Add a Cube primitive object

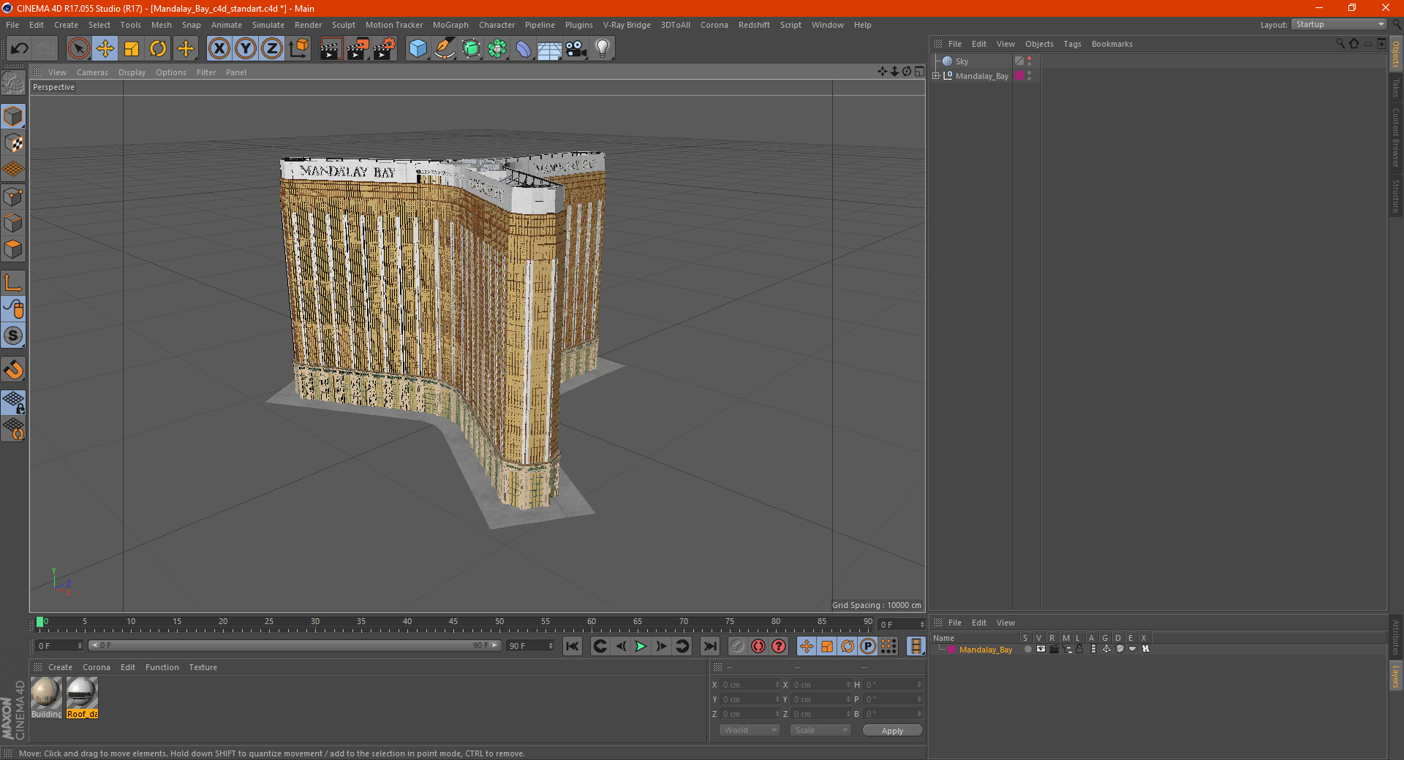(418, 49)
